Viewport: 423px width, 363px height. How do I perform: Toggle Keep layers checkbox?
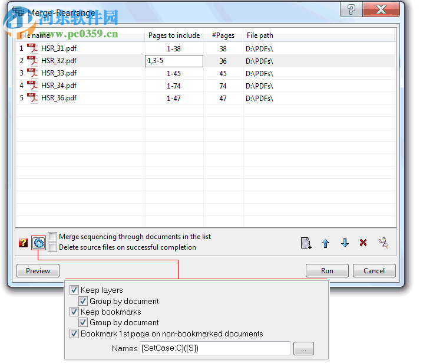tap(74, 290)
